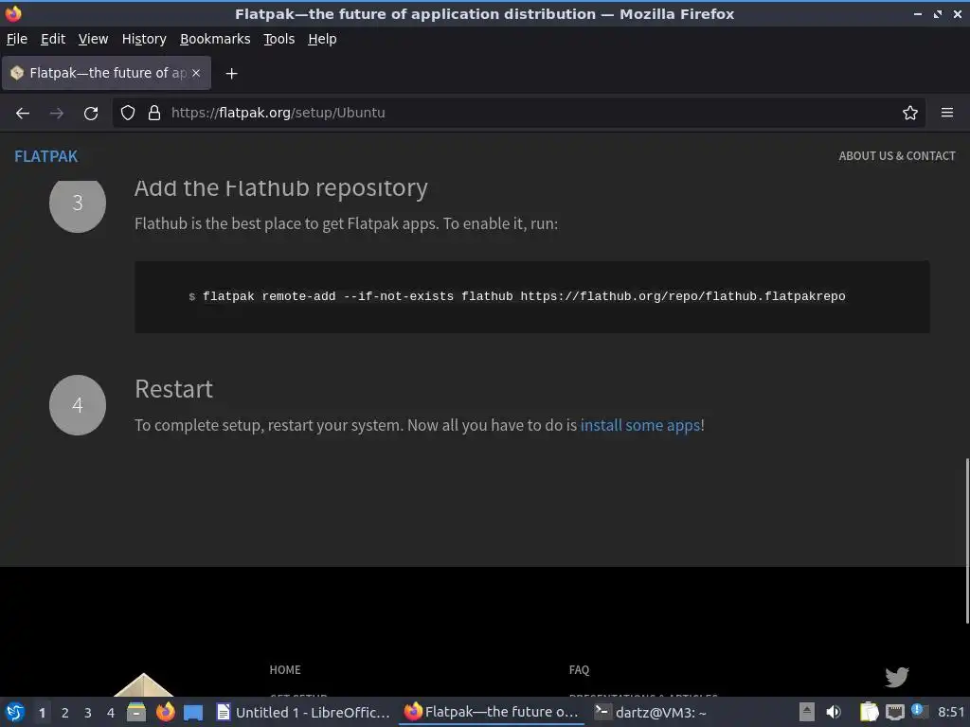Launch the file manager from the panel
Viewport: 970px width, 727px height.
click(136, 712)
